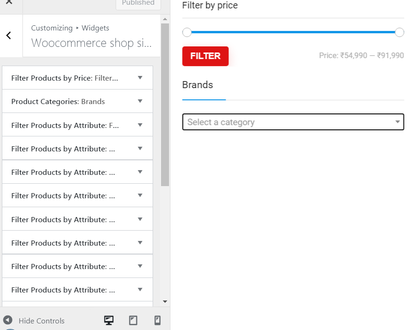Expand the Product Categories: Brands widget
The image size is (412, 330).
tap(78, 101)
